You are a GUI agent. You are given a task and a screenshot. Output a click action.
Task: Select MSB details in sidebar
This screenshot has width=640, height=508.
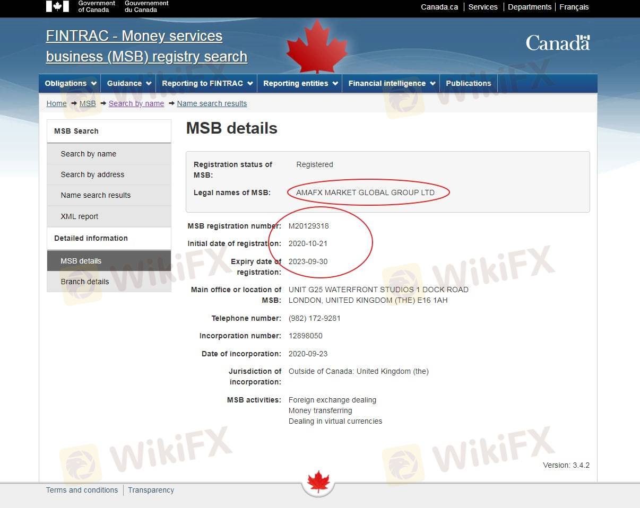[x=109, y=261]
